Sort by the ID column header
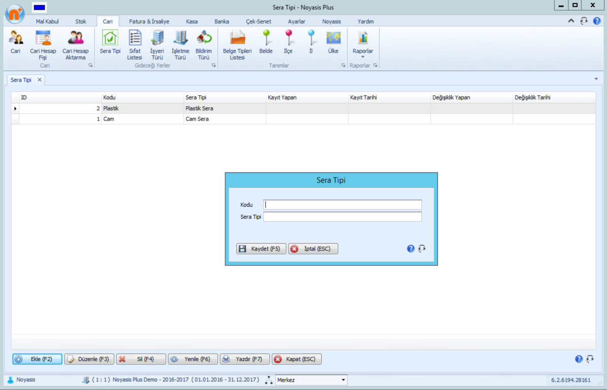This screenshot has width=607, height=390. pyautogui.click(x=60, y=97)
